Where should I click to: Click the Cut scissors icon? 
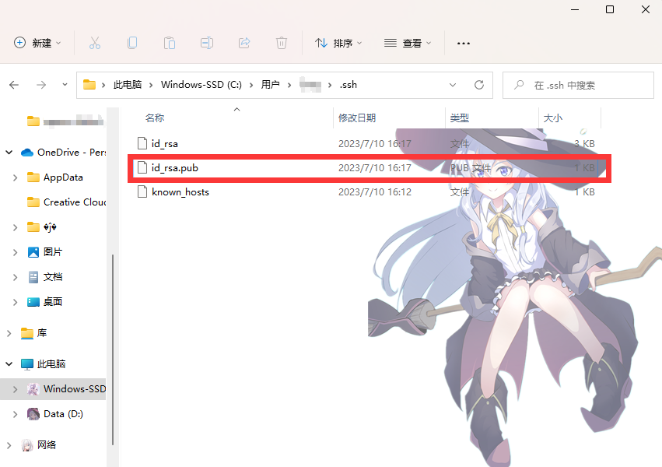tap(95, 43)
